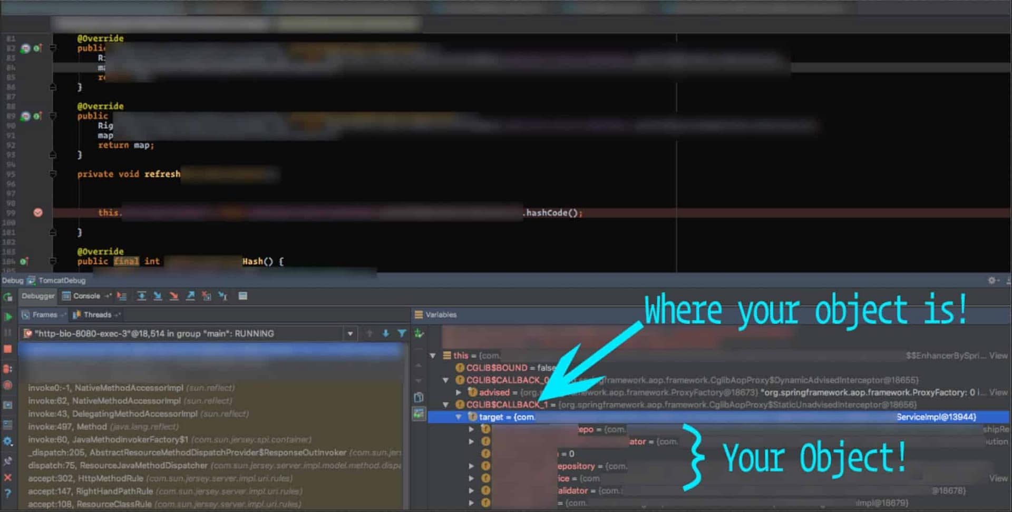
Task: Collapse the code fold at line 95
Action: (x=53, y=174)
